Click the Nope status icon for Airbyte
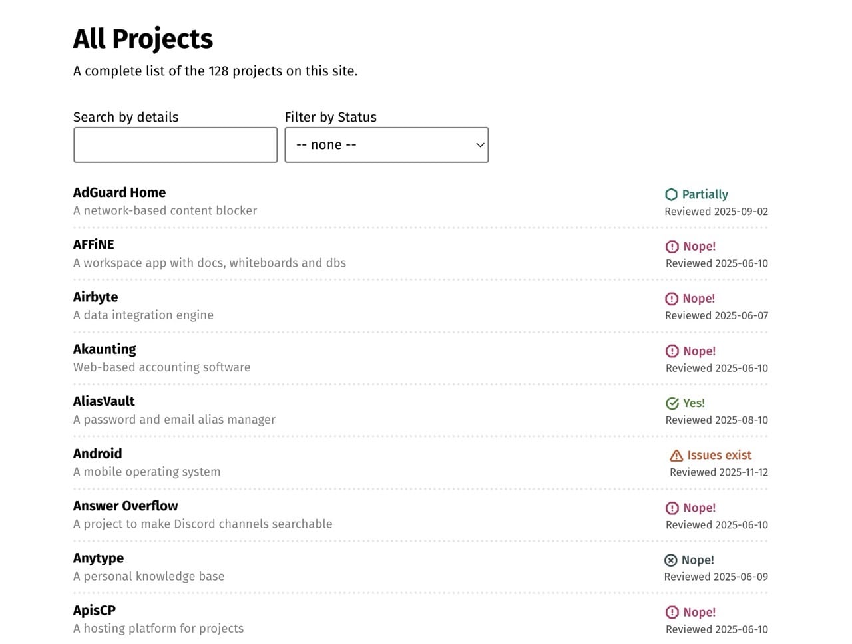 [672, 299]
